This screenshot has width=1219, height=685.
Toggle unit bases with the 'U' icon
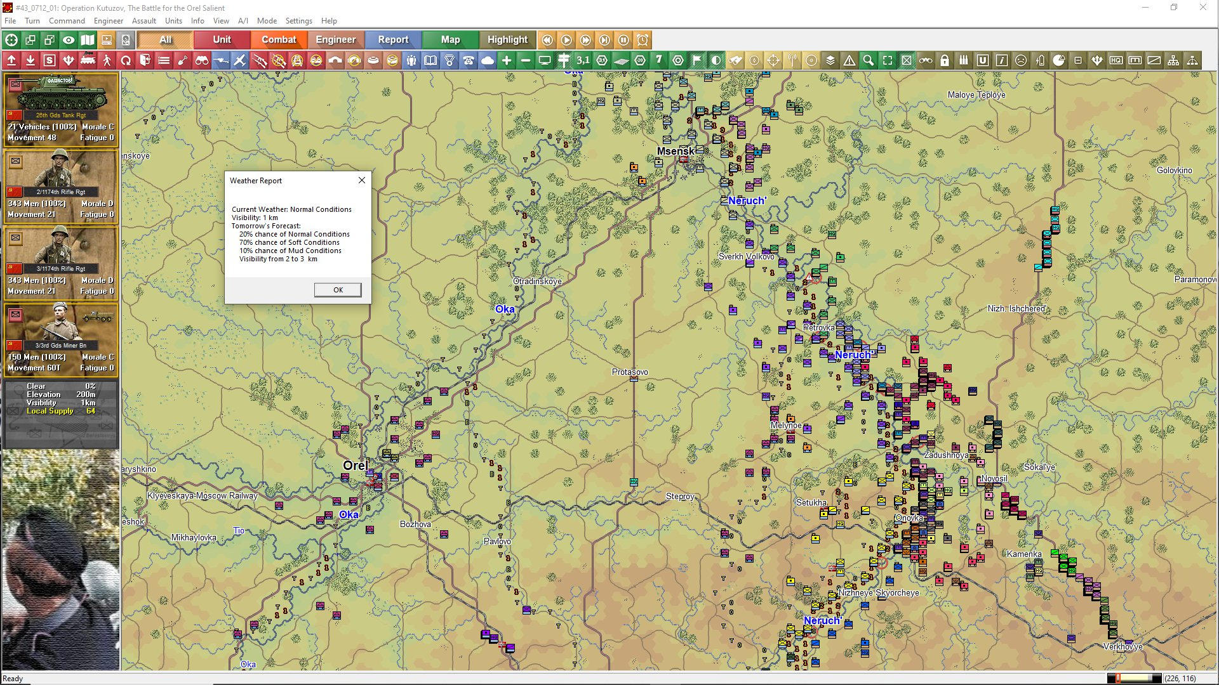point(982,60)
